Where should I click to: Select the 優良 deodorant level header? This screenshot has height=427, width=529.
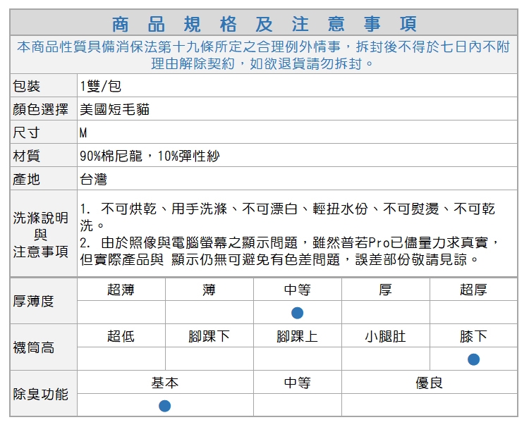pyautogui.click(x=429, y=383)
